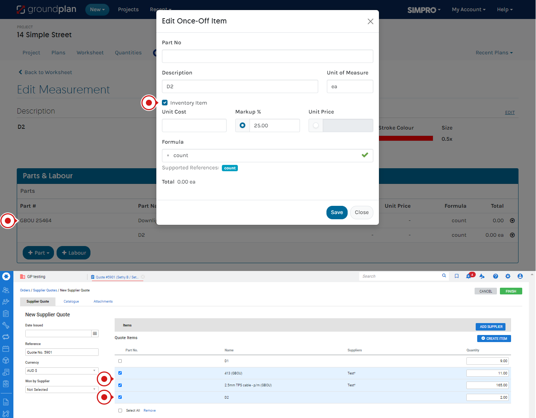This screenshot has height=418, width=536.
Task: Switch to the Worksheet tab
Action: click(90, 52)
